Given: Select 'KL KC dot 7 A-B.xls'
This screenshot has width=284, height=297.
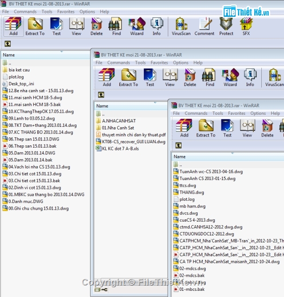Looking at the screenshot, I should [x=120, y=148].
